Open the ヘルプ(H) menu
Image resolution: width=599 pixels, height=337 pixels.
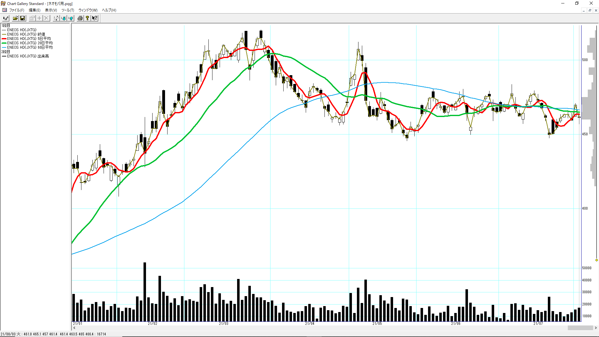[x=109, y=10]
